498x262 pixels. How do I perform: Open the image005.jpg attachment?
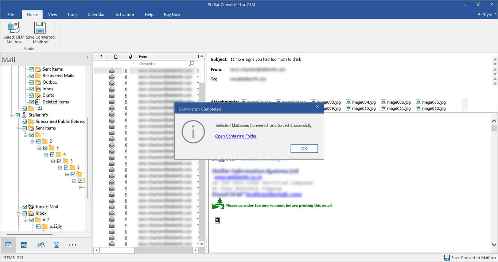point(396,102)
